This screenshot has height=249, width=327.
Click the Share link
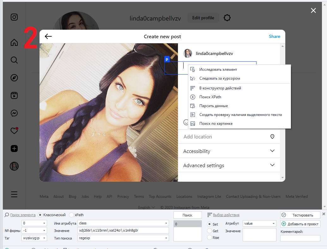(x=275, y=36)
